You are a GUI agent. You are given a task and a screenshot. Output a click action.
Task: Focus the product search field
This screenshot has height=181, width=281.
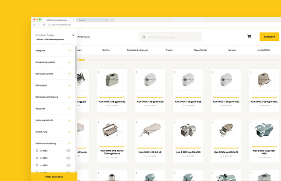point(170,37)
